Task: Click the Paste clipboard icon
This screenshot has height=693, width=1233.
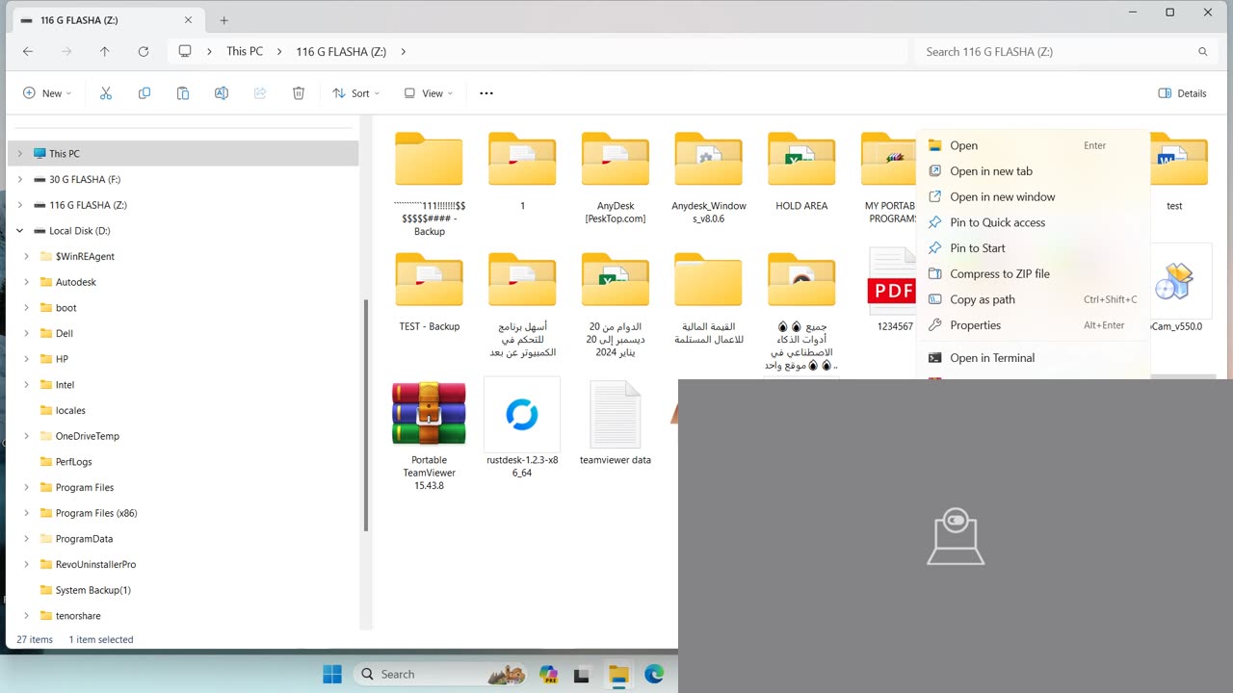Action: coord(183,93)
